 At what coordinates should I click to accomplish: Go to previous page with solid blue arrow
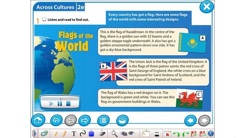[190, 120]
